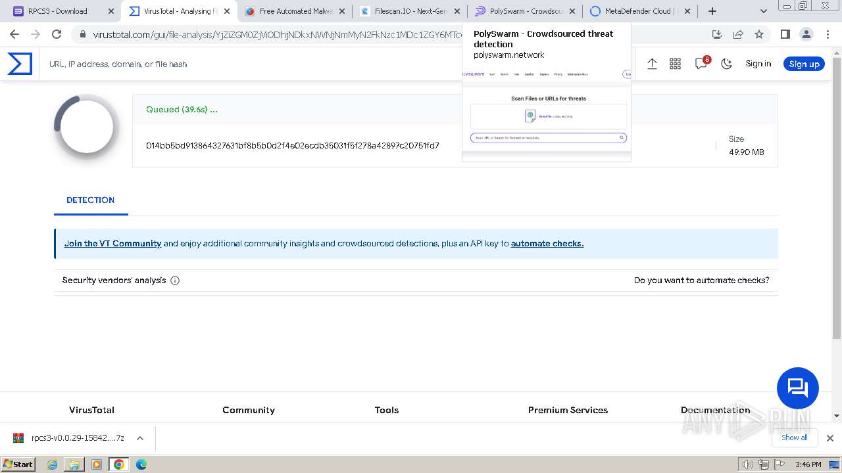
Task: Open the blue chat support bubble
Action: pyautogui.click(x=798, y=388)
